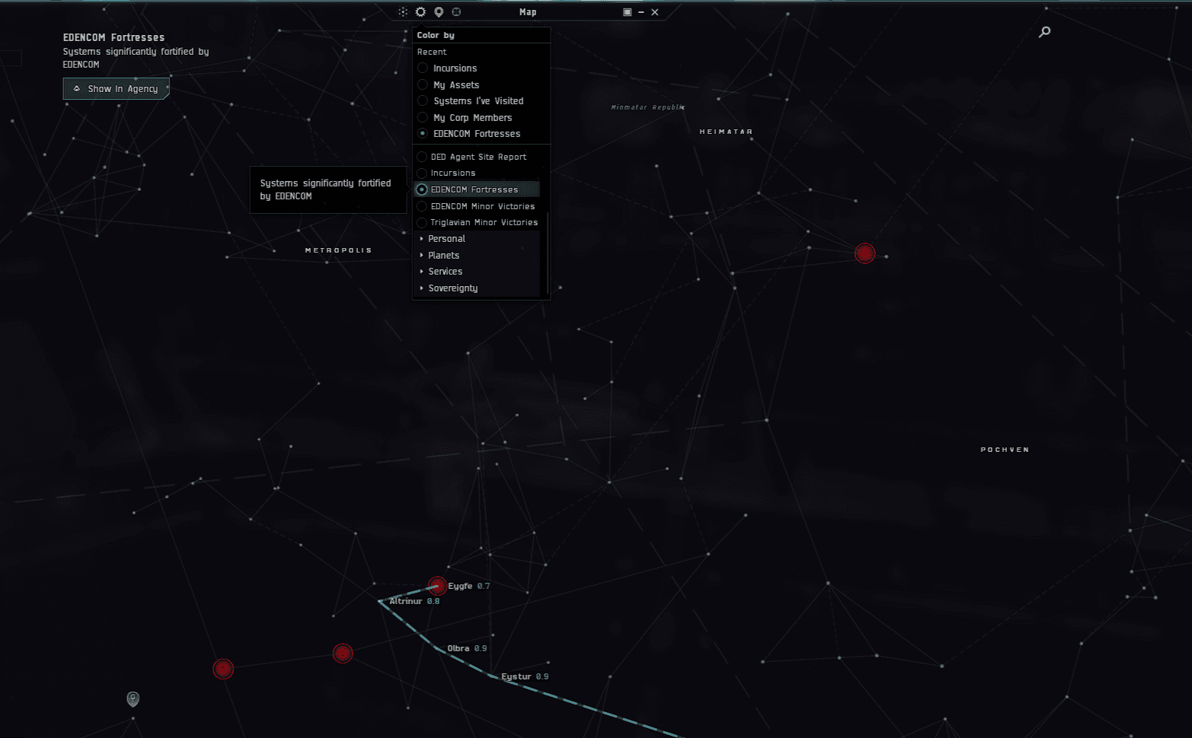Click the Color by gear icon

click(x=420, y=11)
